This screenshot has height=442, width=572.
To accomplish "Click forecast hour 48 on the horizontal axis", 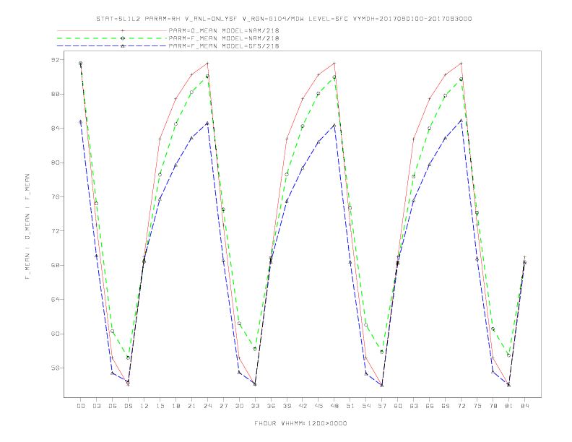I will pos(334,406).
